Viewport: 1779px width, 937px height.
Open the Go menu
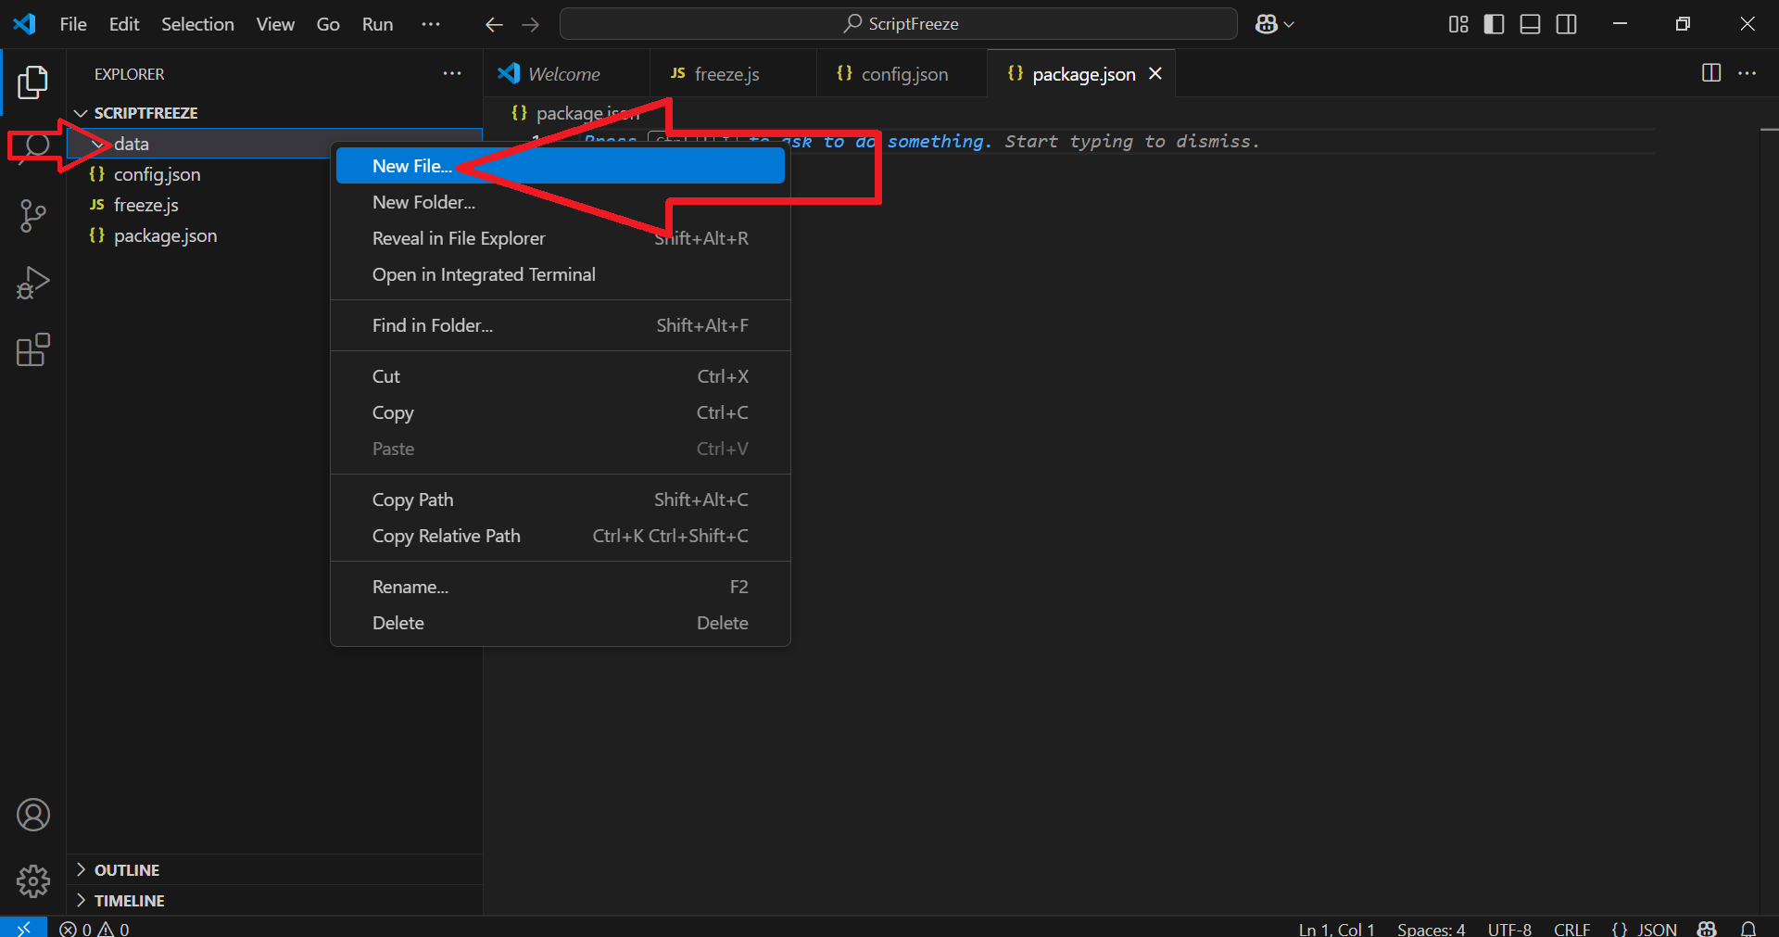click(x=328, y=24)
